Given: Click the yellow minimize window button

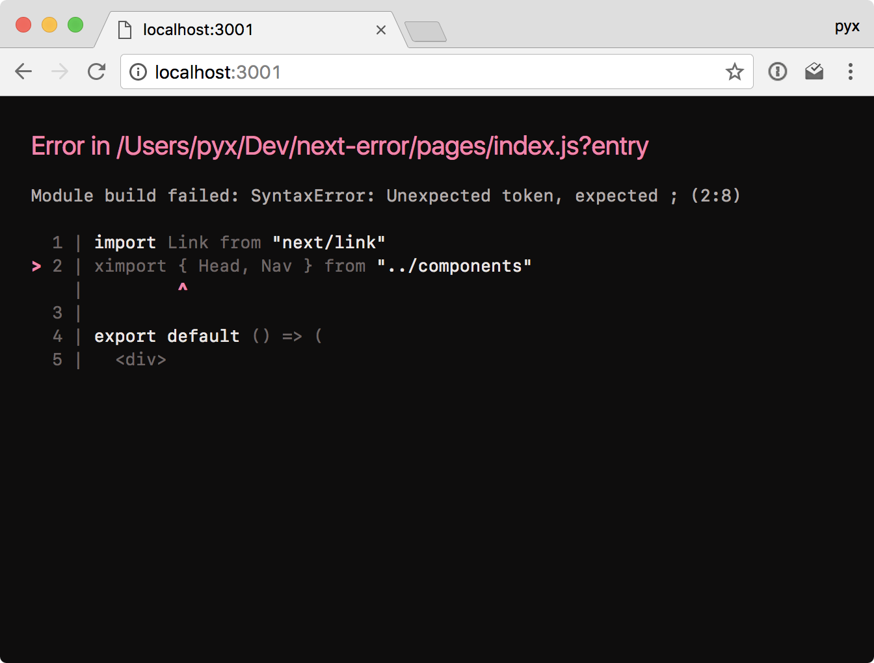Looking at the screenshot, I should 49,25.
